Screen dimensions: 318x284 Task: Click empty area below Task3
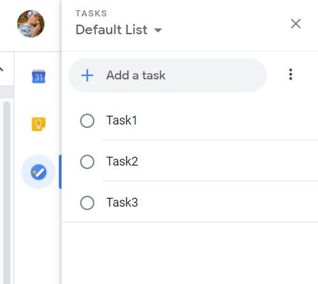(x=189, y=253)
